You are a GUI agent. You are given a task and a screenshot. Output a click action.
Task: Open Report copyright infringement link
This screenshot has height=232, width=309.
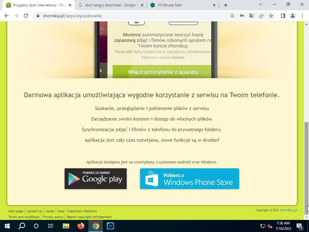point(89,217)
